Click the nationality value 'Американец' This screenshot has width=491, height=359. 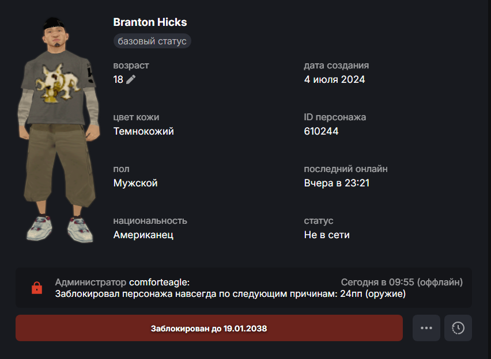[143, 235]
